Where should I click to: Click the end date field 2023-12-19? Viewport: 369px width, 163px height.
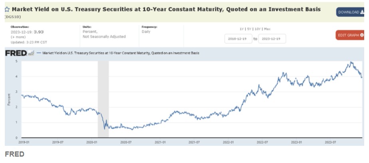[272, 39]
